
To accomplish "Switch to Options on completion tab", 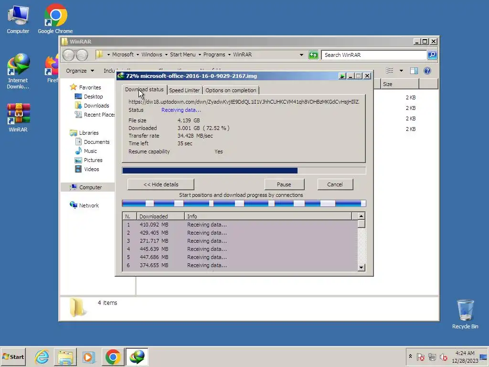I will pyautogui.click(x=231, y=90).
